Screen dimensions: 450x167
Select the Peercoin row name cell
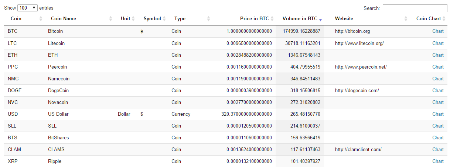point(57,67)
